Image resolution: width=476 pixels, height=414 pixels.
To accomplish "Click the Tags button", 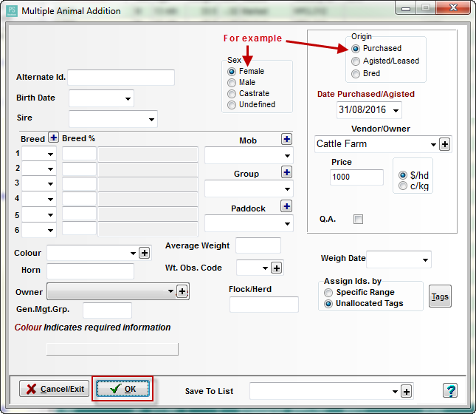I will coord(440,297).
